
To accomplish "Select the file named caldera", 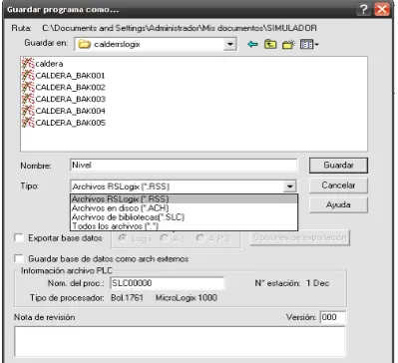I will [x=49, y=64].
